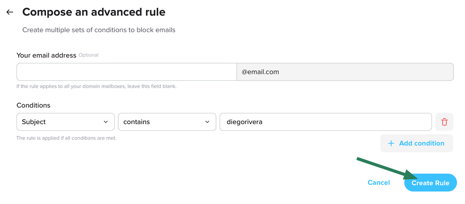Click the Add condition label text

(422, 143)
